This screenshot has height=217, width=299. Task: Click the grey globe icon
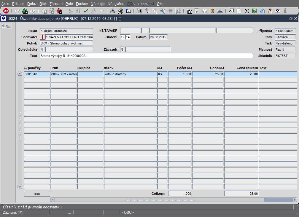tap(205, 11)
